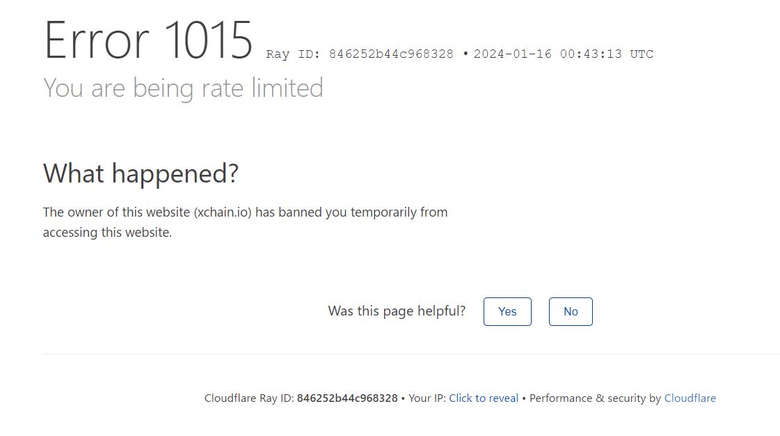Click the No button for page helpfulness
This screenshot has width=780, height=436.
571,311
